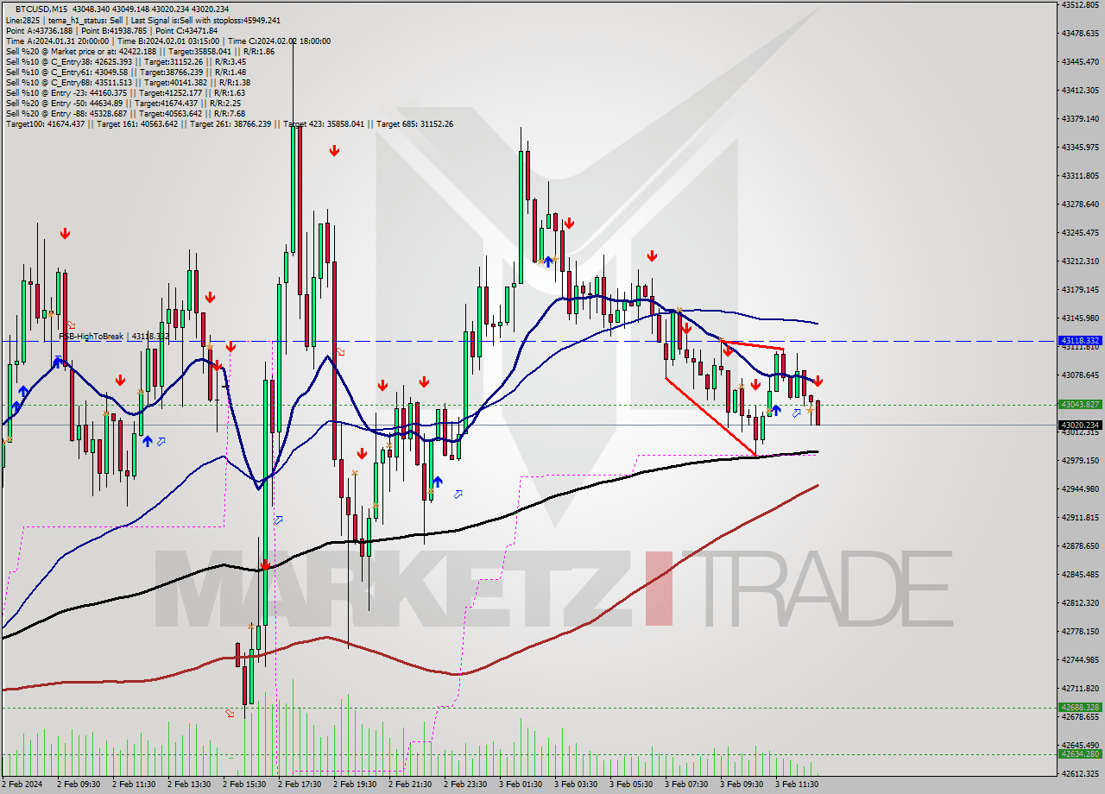This screenshot has height=794, width=1105.
Task: Click the 42711.820 price axis label
Action: [1080, 688]
